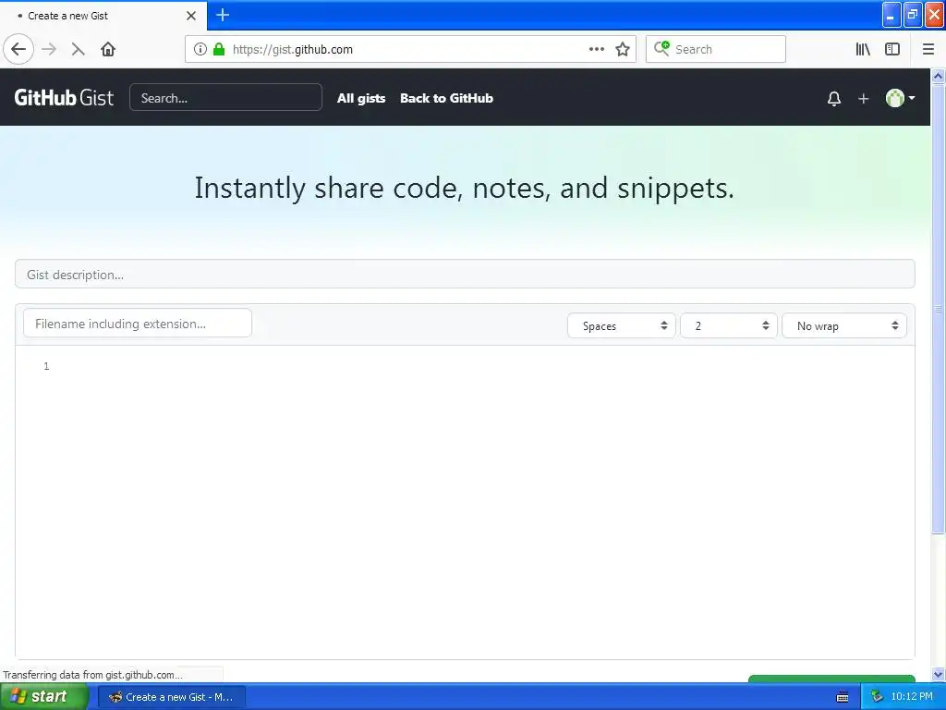Open the All gists link
The width and height of the screenshot is (946, 710).
click(x=361, y=98)
